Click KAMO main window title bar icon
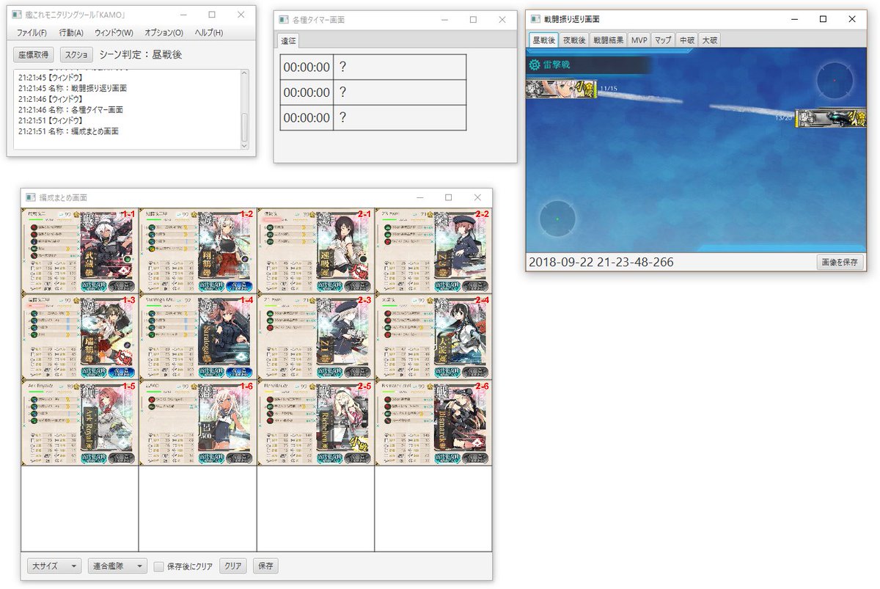This screenshot has height=589, width=880. [x=17, y=14]
